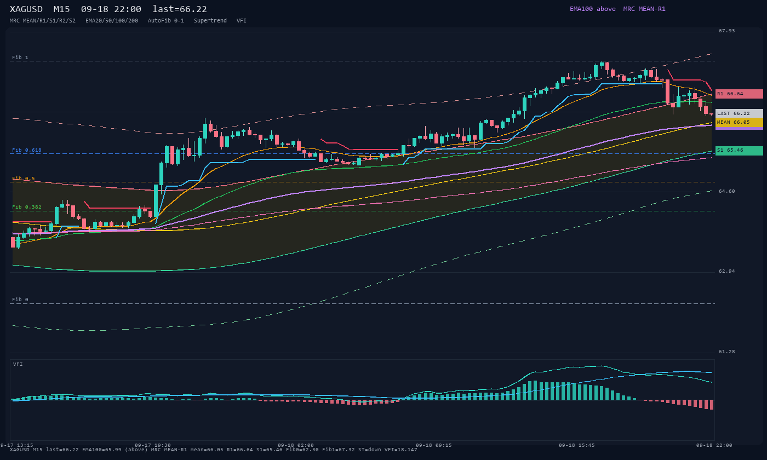This screenshot has width=767, height=460.
Task: Click the 09-18 22:00 time axis label
Action: [714, 445]
